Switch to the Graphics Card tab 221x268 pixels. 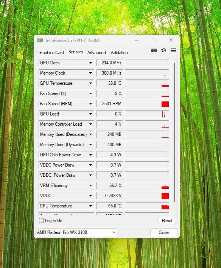pos(51,53)
